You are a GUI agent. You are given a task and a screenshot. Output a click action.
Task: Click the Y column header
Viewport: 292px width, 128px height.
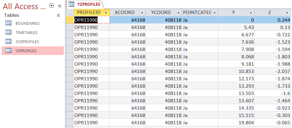tap(233, 13)
